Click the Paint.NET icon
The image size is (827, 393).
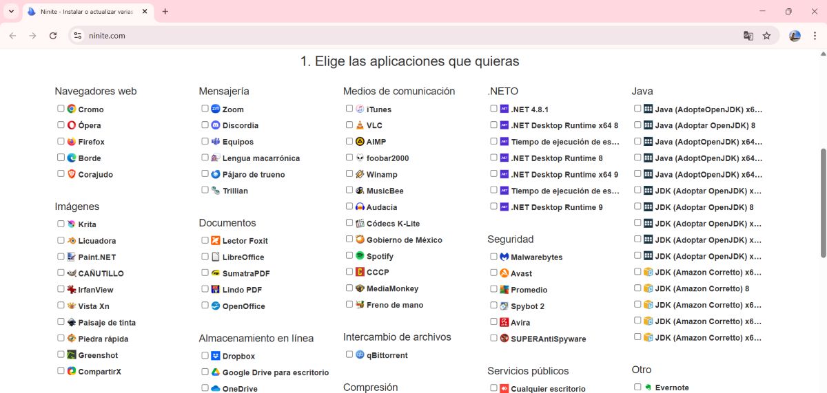point(71,257)
